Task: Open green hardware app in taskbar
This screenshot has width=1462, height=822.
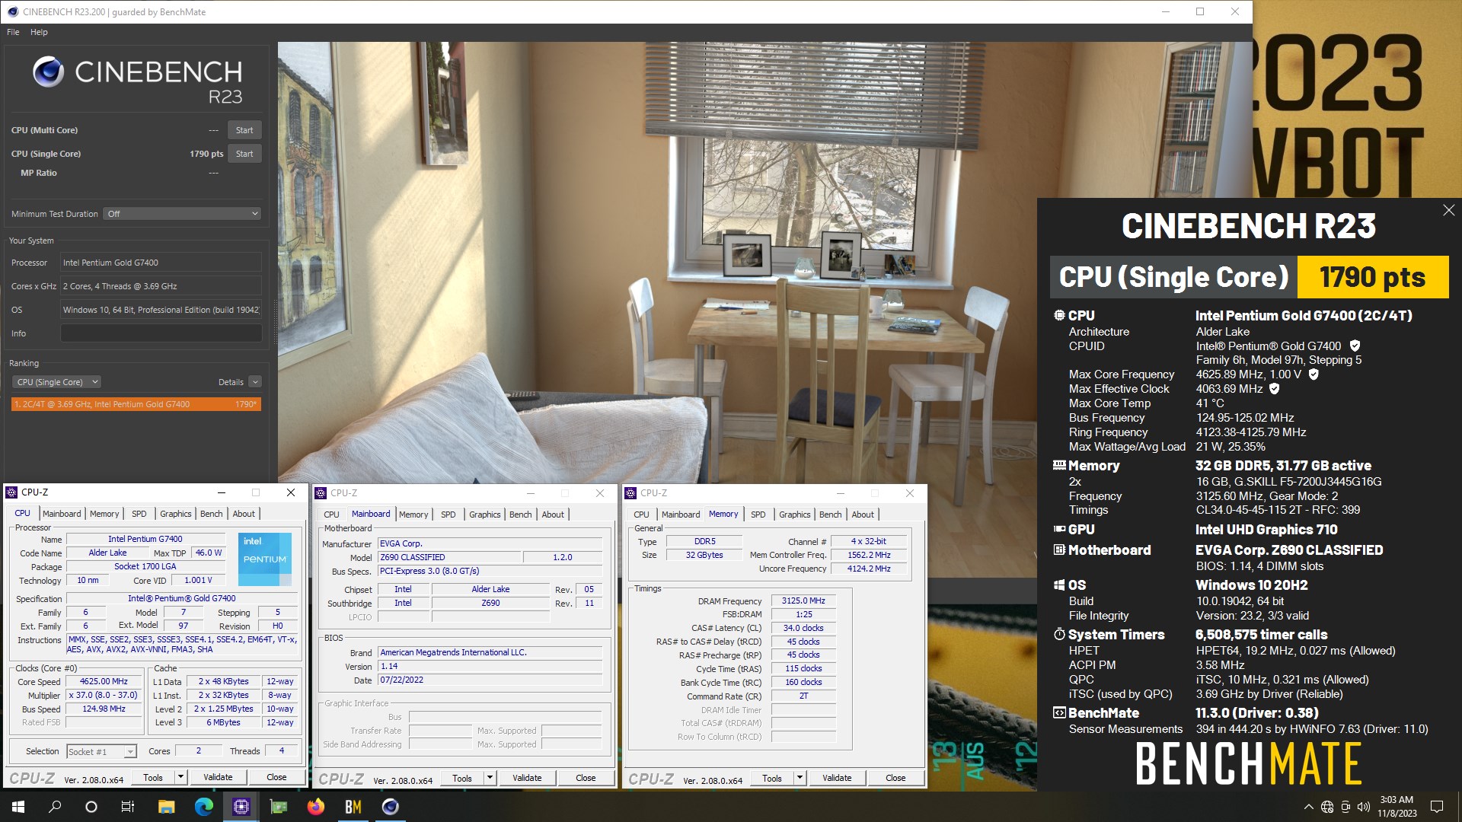Action: 278,807
